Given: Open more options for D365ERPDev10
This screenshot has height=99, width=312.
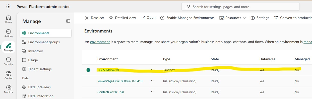Looking at the screenshot, I should pyautogui.click(x=152, y=70).
